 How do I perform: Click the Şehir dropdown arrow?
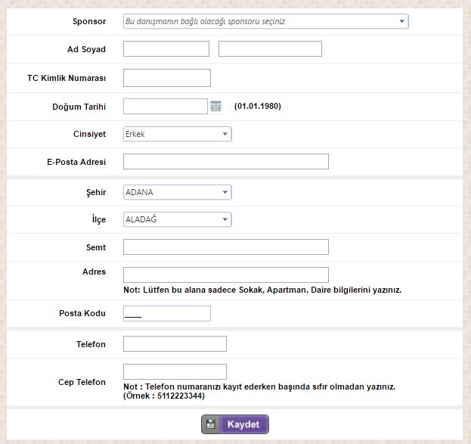pyautogui.click(x=225, y=192)
